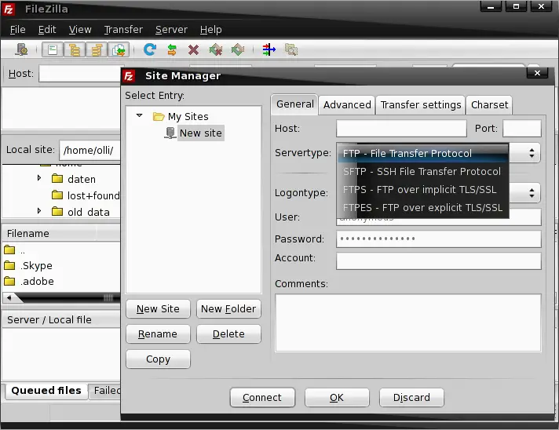Open the Edit menu
This screenshot has width=559, height=430.
47,30
